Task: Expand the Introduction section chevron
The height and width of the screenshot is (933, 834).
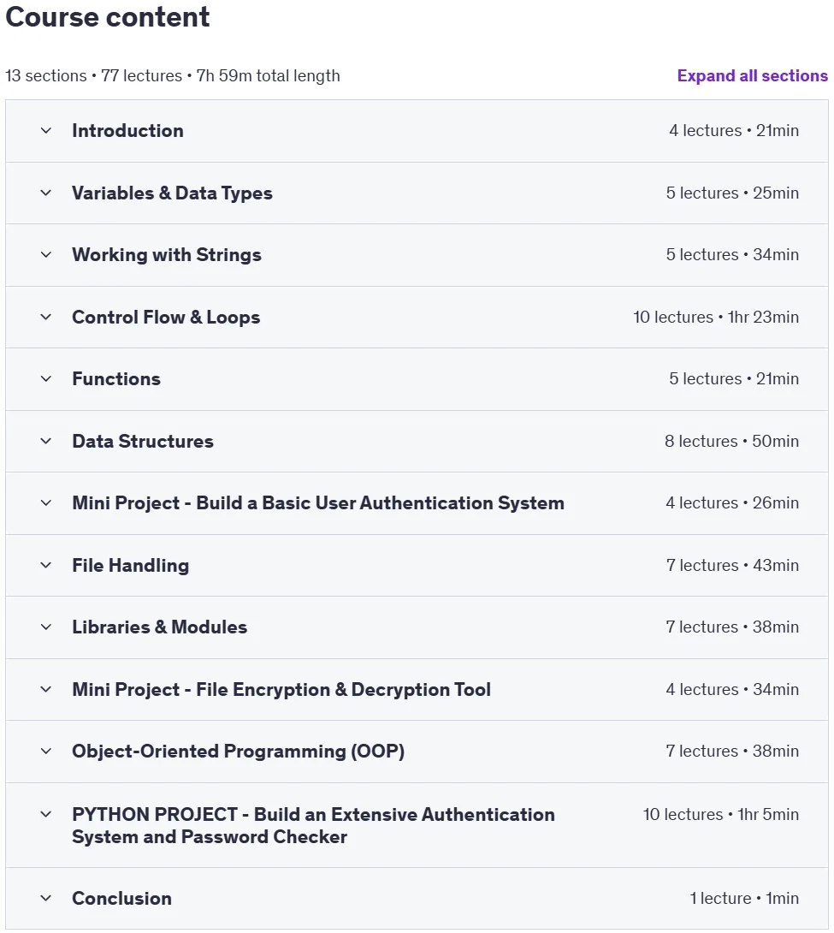Action: (46, 131)
